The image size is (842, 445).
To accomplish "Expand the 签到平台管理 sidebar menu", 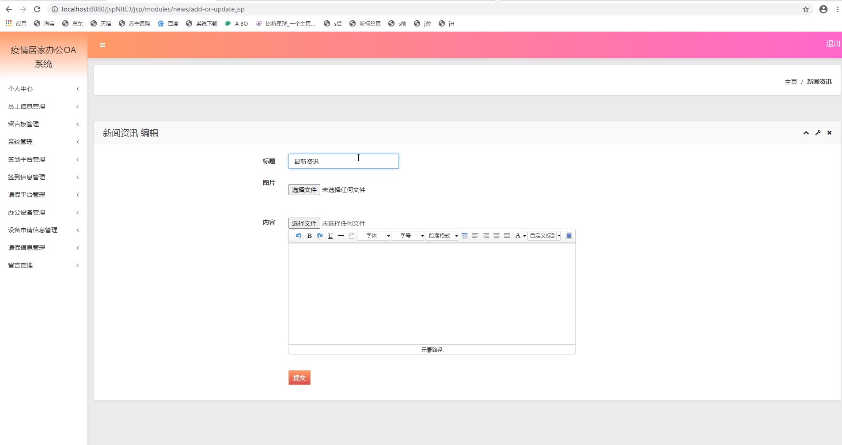I will (x=44, y=159).
